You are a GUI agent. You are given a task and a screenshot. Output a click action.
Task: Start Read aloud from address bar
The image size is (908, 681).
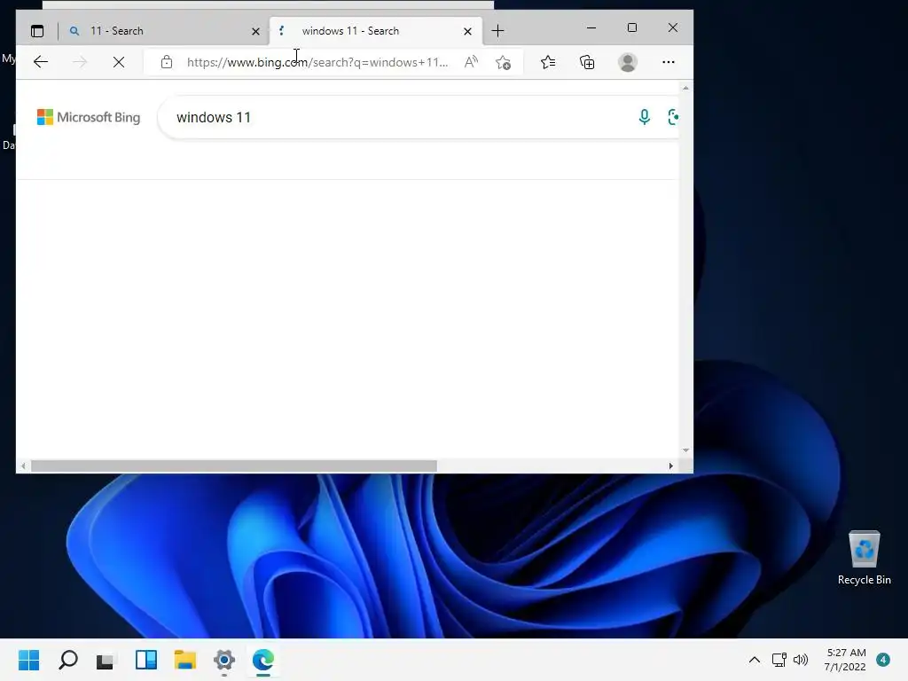pos(472,62)
